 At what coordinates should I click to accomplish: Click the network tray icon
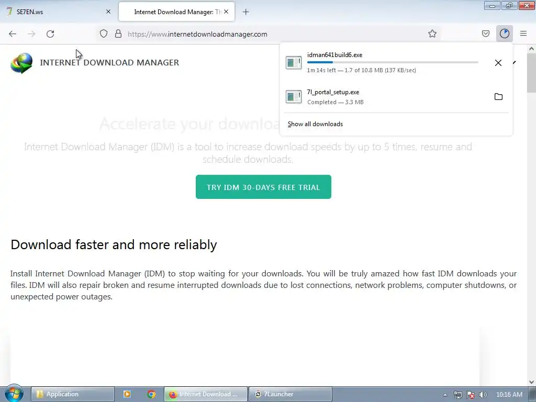coord(457,395)
